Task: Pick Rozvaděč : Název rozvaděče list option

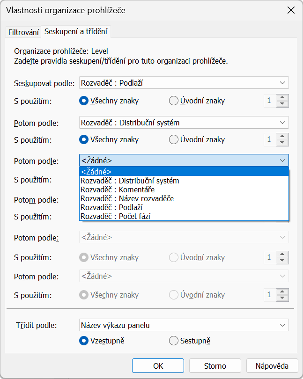Action: [127, 198]
